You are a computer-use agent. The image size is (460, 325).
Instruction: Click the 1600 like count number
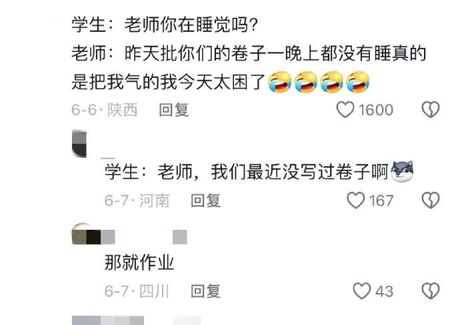(376, 110)
